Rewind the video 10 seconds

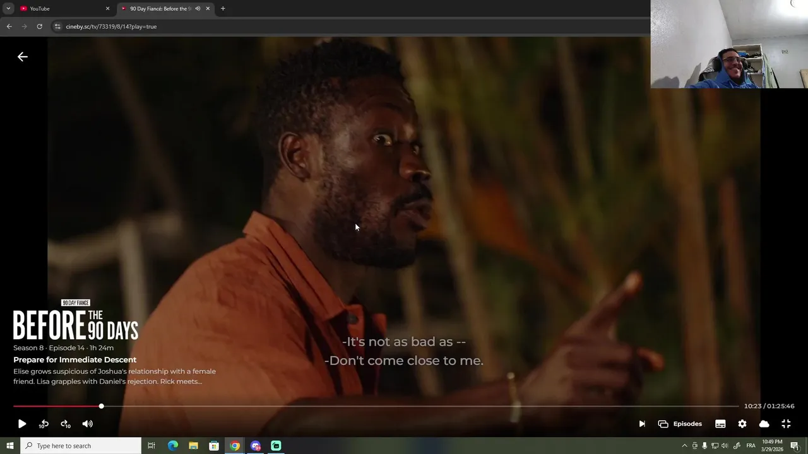pos(44,424)
